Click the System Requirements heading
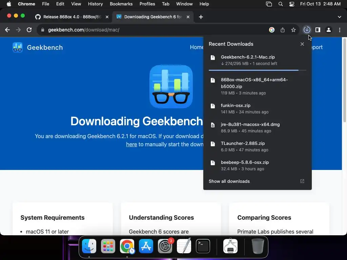This screenshot has width=347, height=260. pyautogui.click(x=53, y=218)
